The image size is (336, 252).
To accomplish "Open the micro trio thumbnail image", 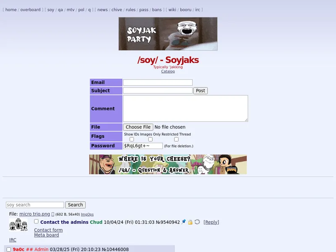I will 18,225.
